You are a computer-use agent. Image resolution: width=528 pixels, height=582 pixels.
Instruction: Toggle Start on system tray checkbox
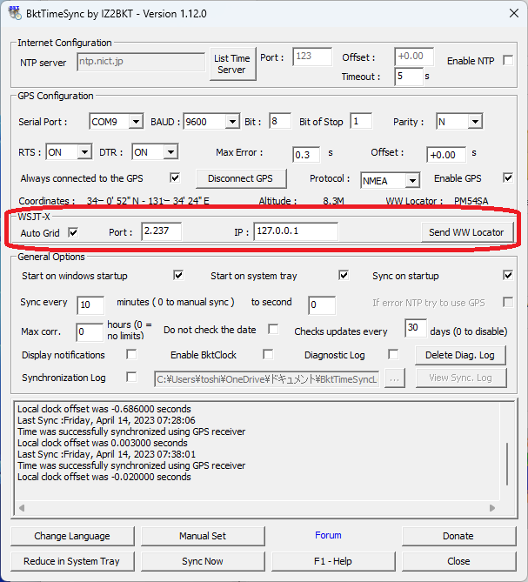coord(344,276)
